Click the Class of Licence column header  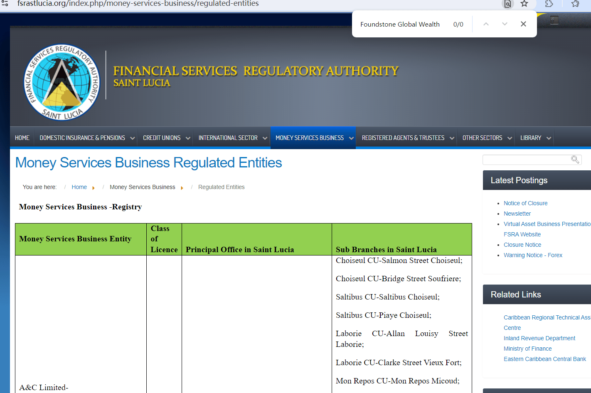click(164, 239)
